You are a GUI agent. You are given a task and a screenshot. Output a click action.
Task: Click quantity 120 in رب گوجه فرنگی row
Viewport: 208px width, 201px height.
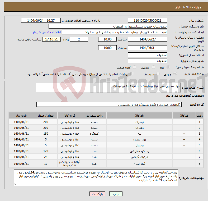click(46, 151)
